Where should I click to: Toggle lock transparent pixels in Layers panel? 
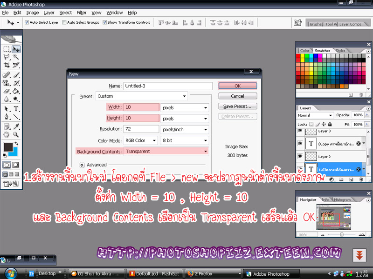click(311, 124)
